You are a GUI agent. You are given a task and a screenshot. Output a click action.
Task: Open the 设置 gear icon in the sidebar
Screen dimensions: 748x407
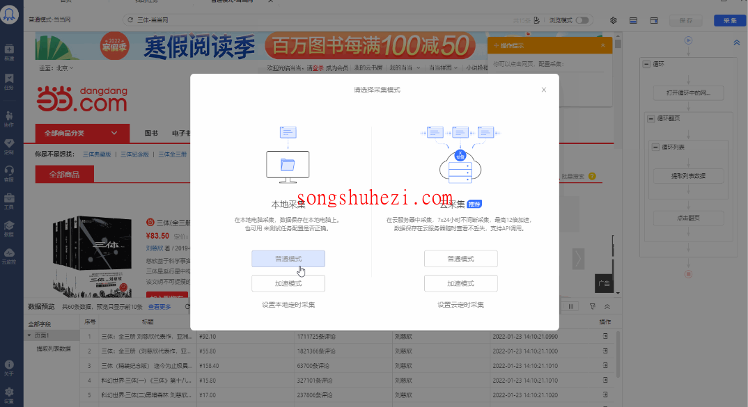click(9, 395)
